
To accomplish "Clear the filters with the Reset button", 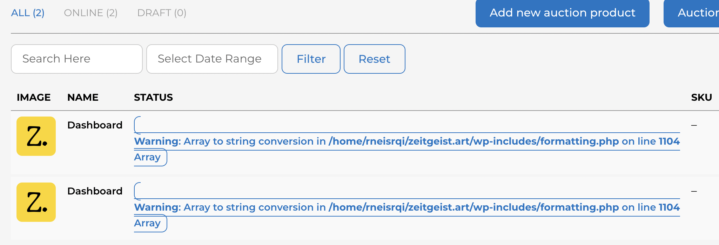I will coord(375,59).
